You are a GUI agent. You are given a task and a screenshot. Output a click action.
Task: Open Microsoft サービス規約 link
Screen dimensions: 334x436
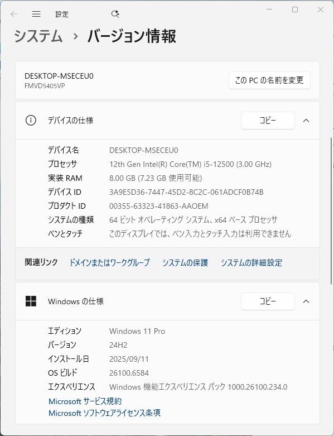pos(85,401)
